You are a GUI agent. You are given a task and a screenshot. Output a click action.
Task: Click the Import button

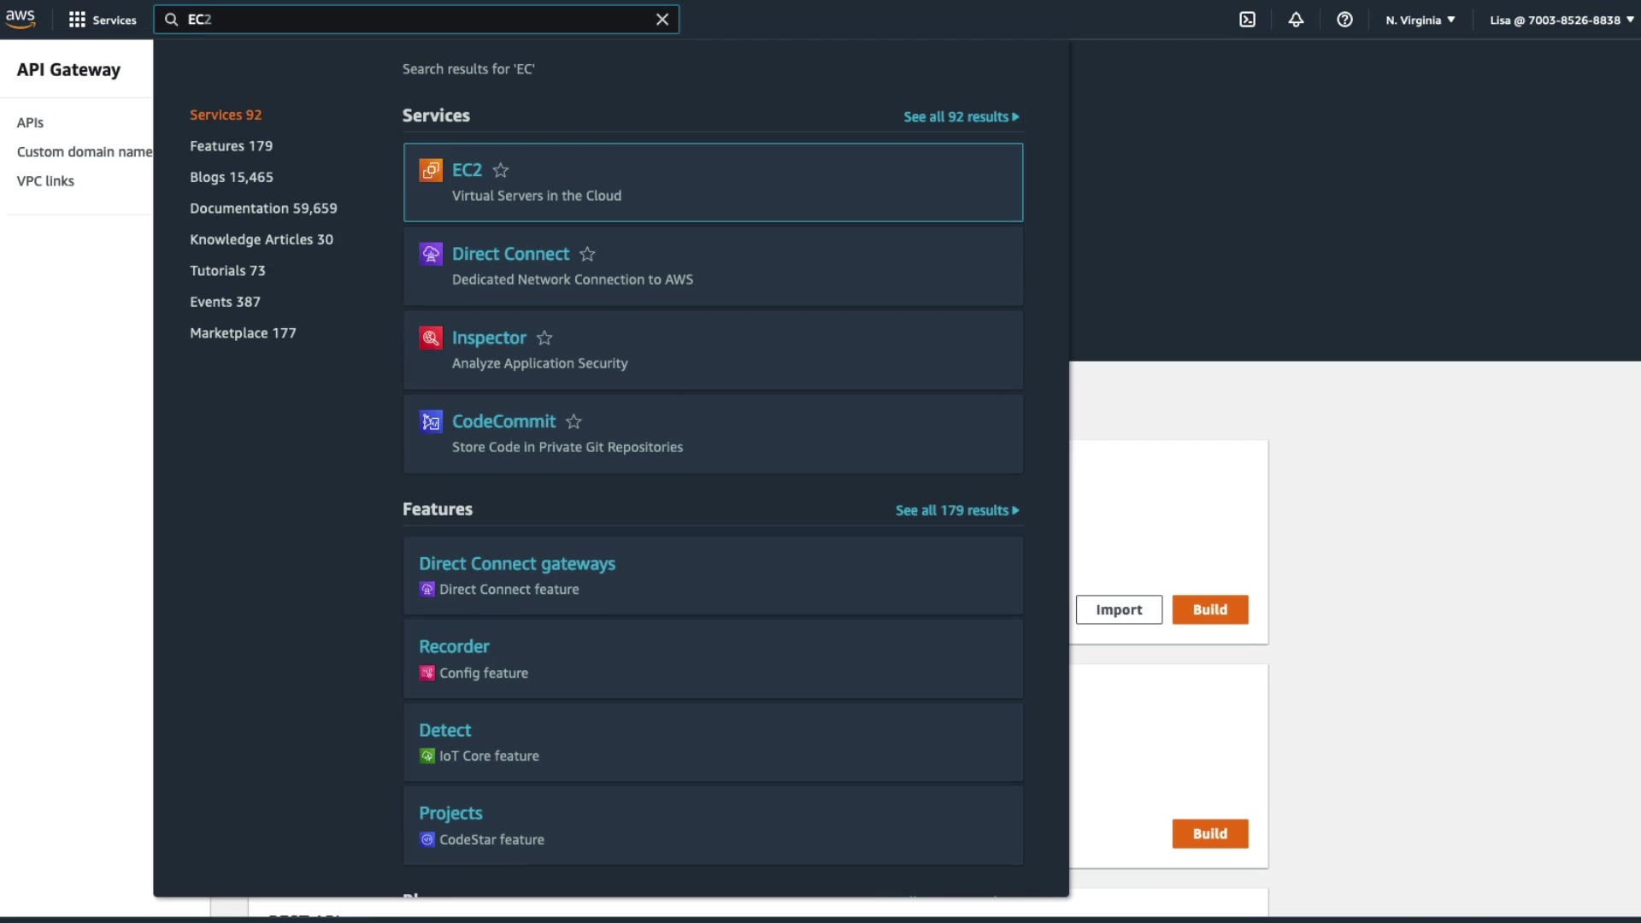(1119, 609)
